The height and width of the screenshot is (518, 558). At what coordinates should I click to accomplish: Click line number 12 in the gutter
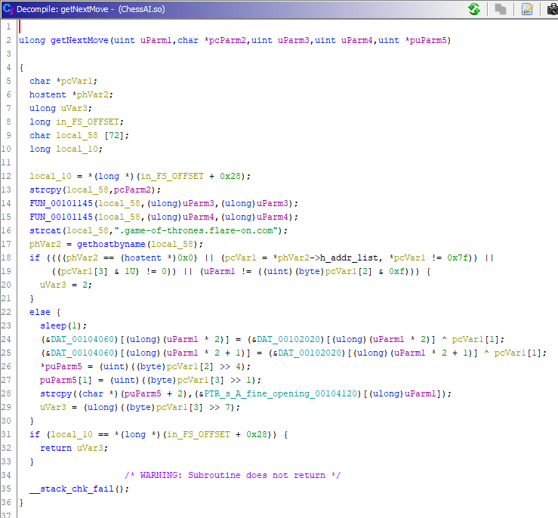(6, 177)
